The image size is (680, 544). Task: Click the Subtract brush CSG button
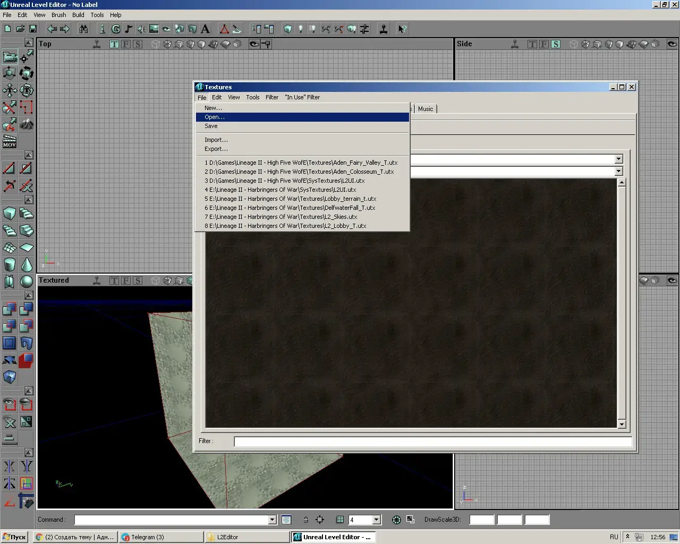(x=27, y=309)
